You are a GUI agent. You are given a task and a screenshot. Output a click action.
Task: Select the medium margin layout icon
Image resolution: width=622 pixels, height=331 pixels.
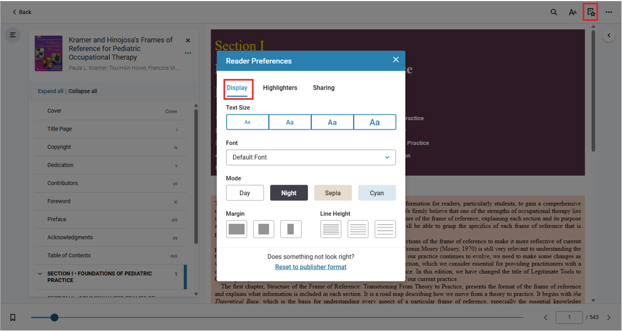[264, 229]
